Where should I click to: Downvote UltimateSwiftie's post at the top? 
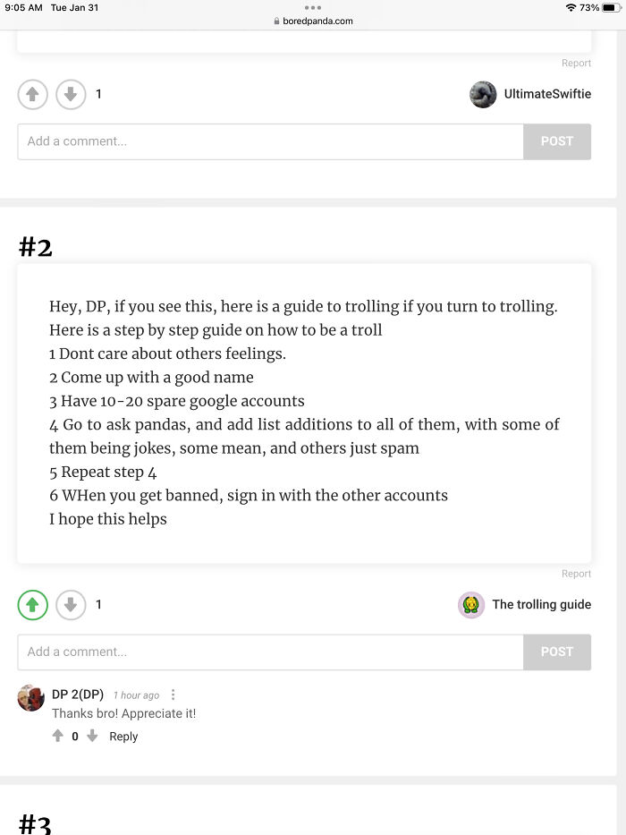[71, 94]
